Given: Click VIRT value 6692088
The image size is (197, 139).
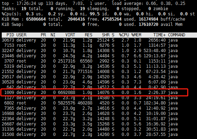Looking at the screenshot, I should (x=66, y=93).
